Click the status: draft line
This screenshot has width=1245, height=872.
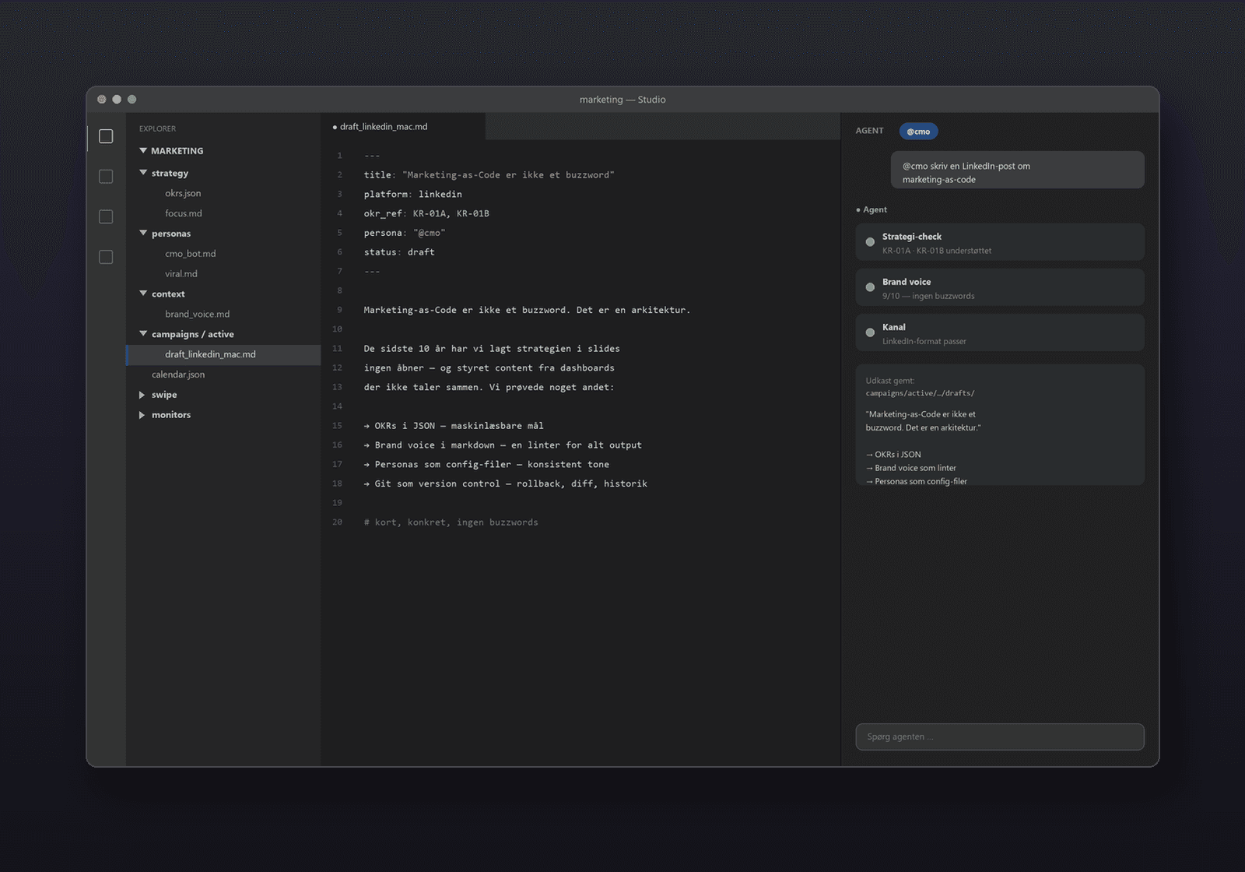(399, 252)
